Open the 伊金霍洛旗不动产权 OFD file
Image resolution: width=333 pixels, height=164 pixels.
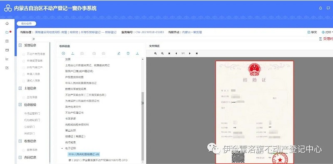[x=98, y=160]
